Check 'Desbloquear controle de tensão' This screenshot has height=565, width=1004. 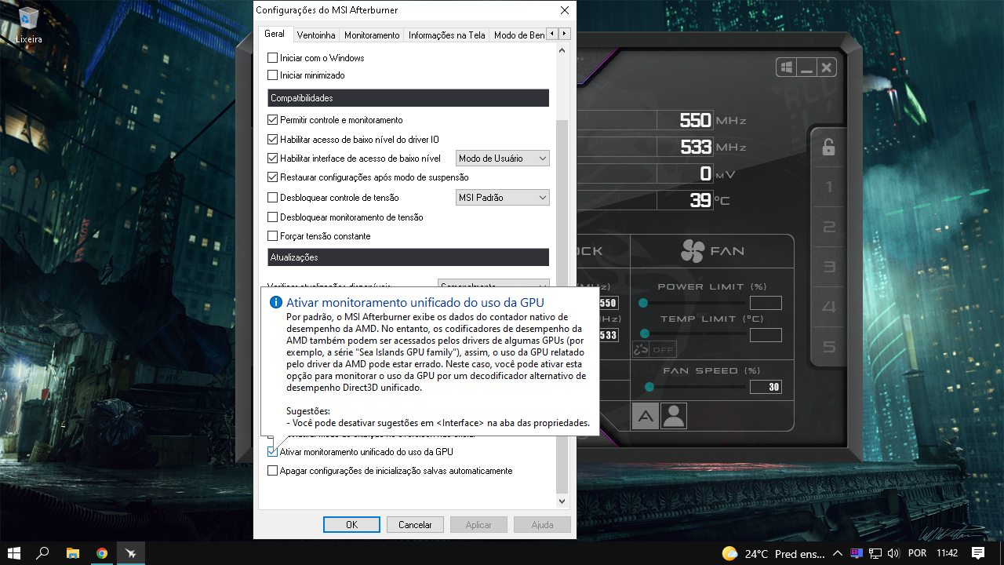click(273, 198)
